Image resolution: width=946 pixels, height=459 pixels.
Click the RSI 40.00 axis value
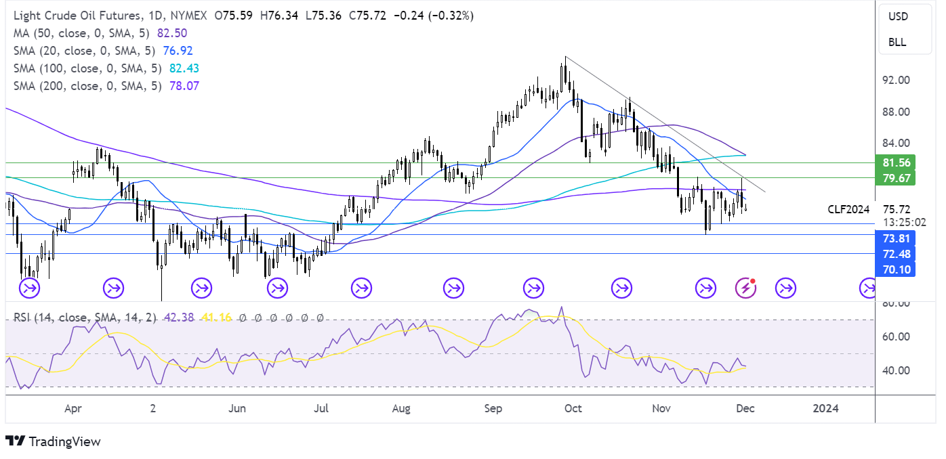(x=897, y=370)
